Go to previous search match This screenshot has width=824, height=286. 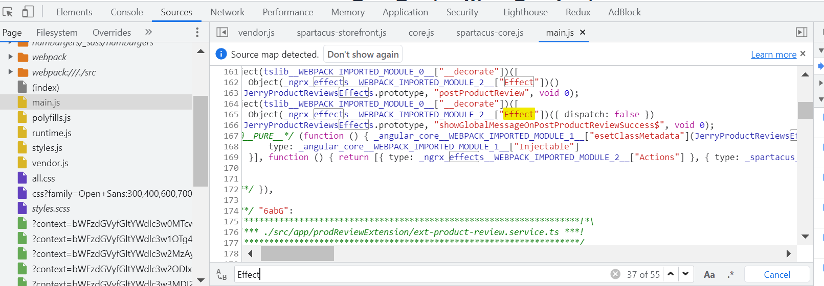[x=671, y=274]
